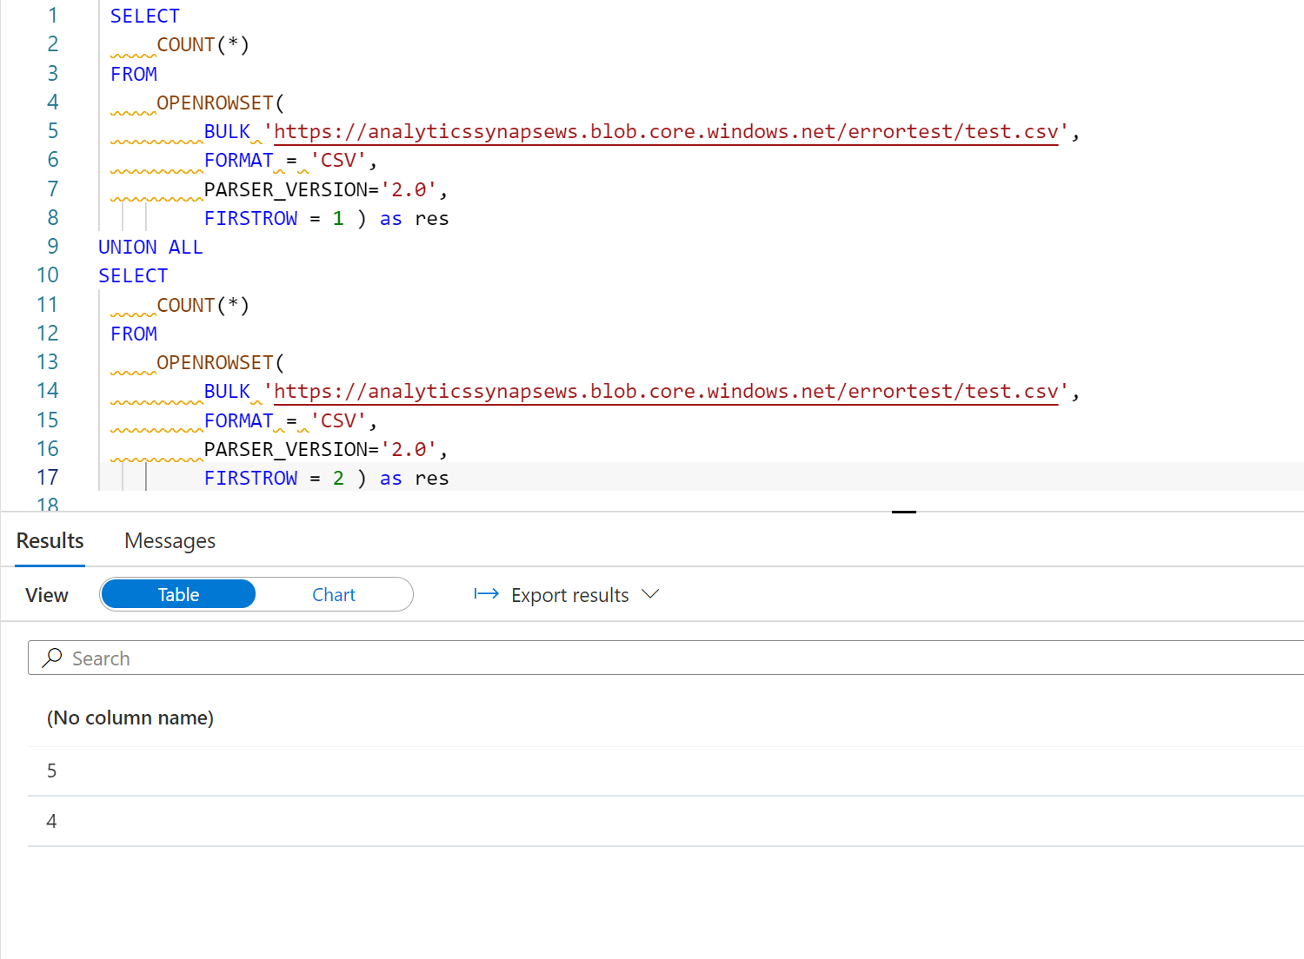The image size is (1304, 959).
Task: Switch to the Messages tab
Action: 170,541
